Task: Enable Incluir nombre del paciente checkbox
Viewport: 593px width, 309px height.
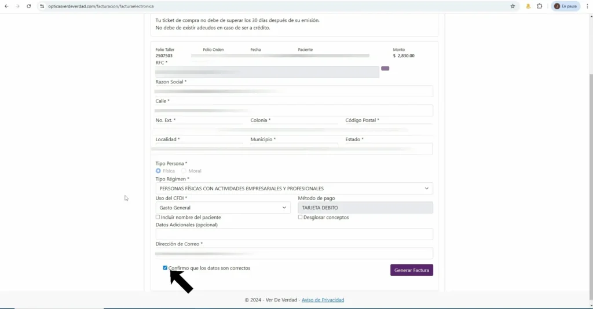Action: (x=158, y=217)
